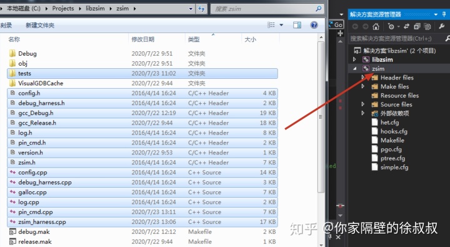This screenshot has width=450, height=247.
Task: Click the libzsim breadcrumb segment
Action: [x=95, y=8]
